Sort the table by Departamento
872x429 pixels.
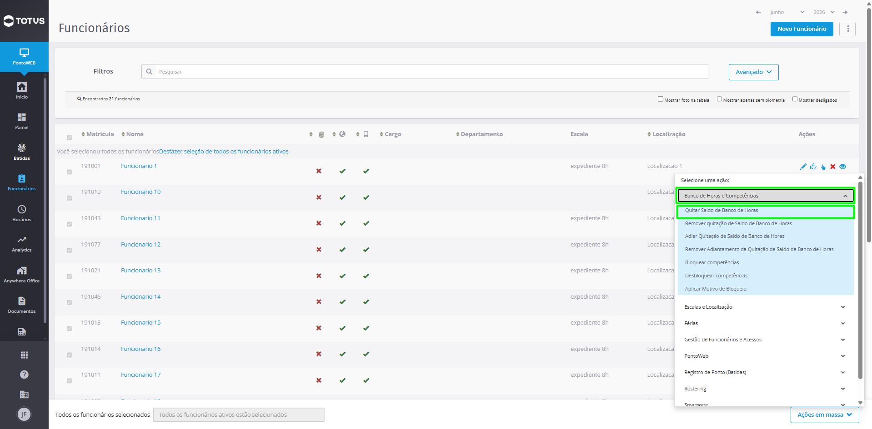point(479,134)
